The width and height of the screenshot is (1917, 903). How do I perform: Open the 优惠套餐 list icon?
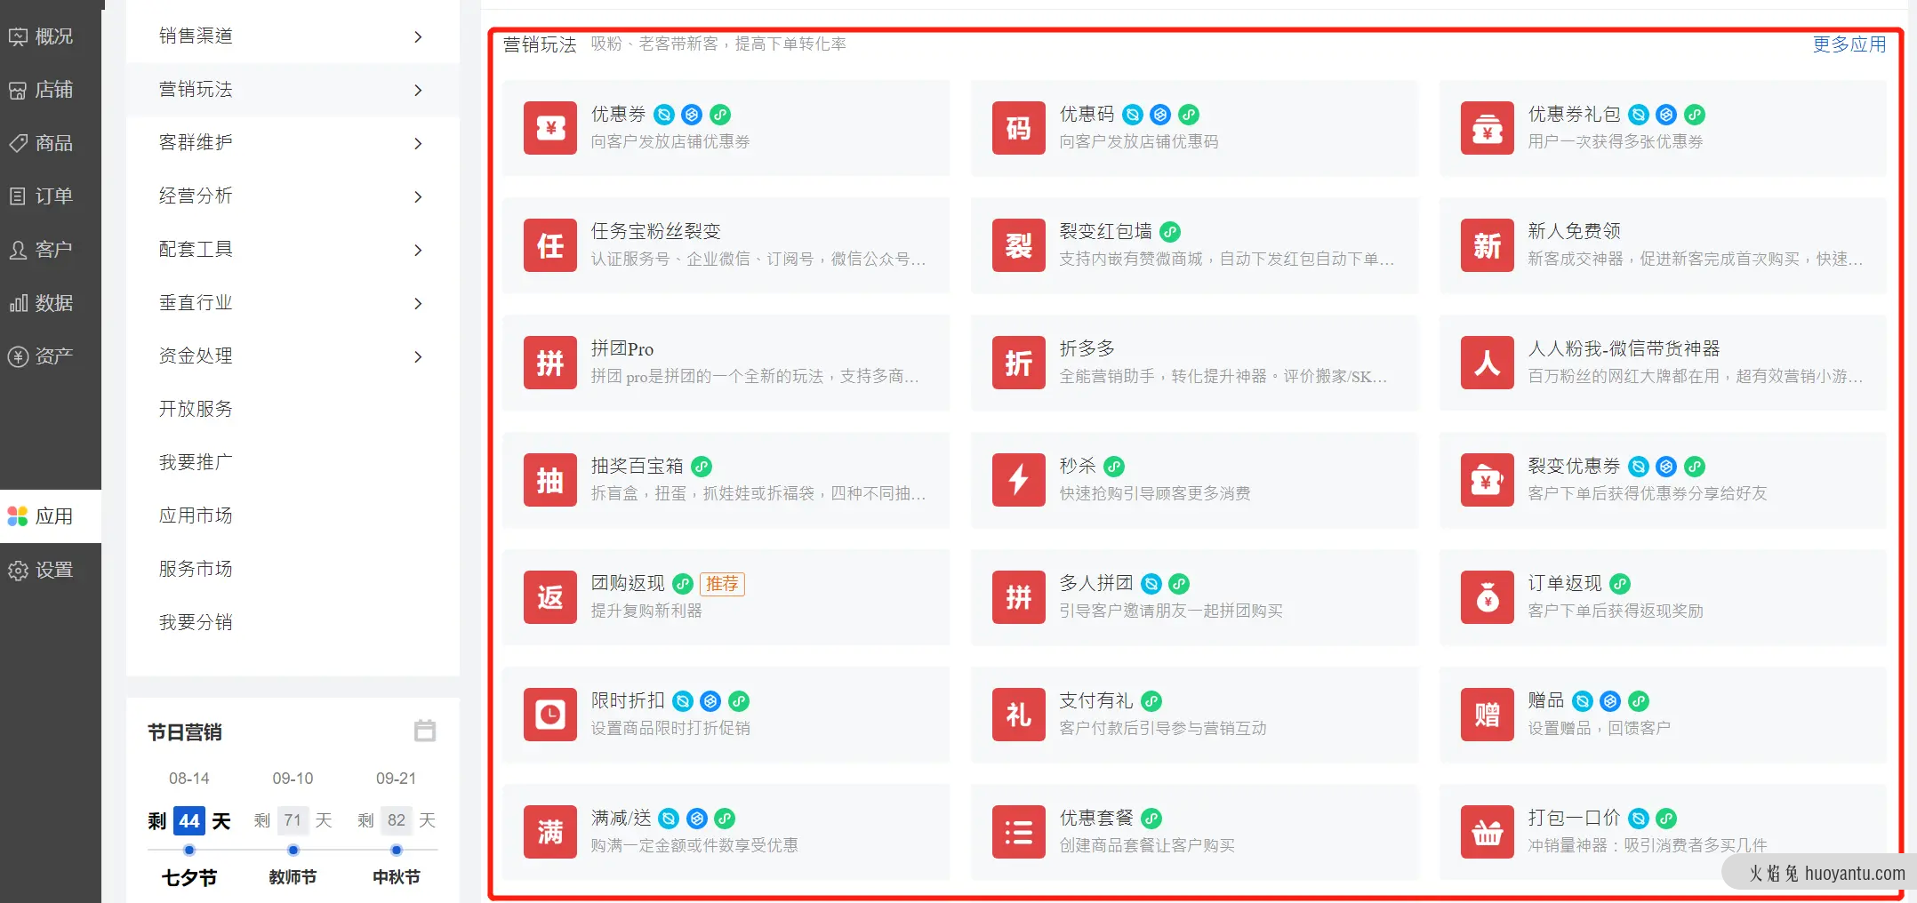click(x=1018, y=832)
